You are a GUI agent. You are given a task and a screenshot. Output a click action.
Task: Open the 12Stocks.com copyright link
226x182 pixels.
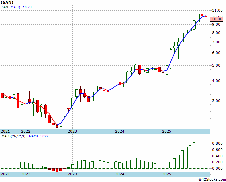click(212, 180)
